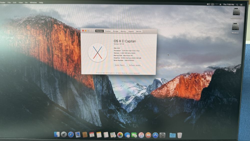Image resolution: width=250 pixels, height=141 pixels.
Task: Switch to the Service tab
Action: (x=138, y=32)
